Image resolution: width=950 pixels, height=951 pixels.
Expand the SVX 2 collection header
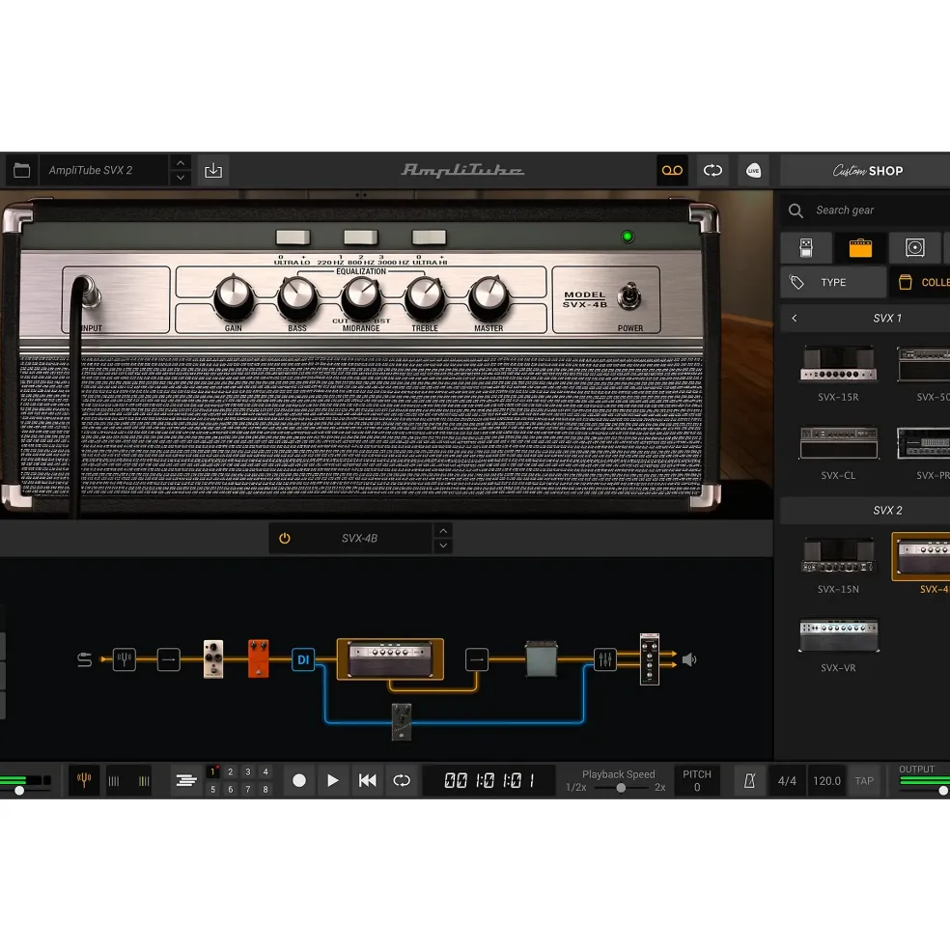tap(865, 510)
